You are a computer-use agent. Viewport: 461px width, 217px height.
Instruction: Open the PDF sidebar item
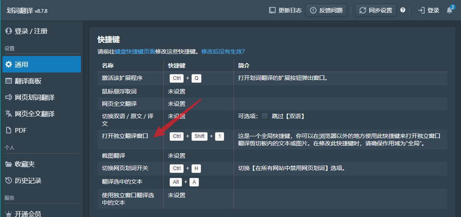(x=41, y=130)
